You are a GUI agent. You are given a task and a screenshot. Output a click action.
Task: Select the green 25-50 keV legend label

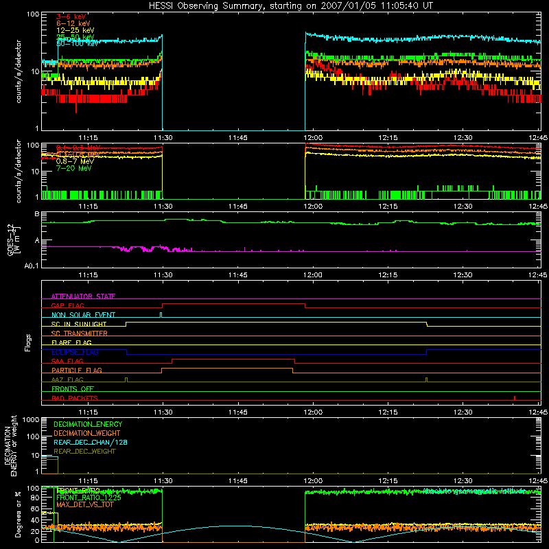pyautogui.click(x=75, y=37)
